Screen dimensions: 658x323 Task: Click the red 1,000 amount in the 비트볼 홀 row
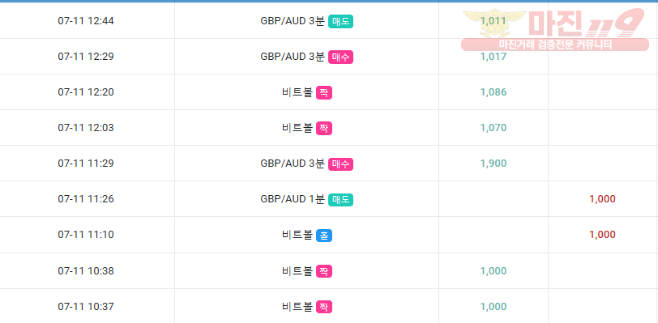tap(602, 235)
